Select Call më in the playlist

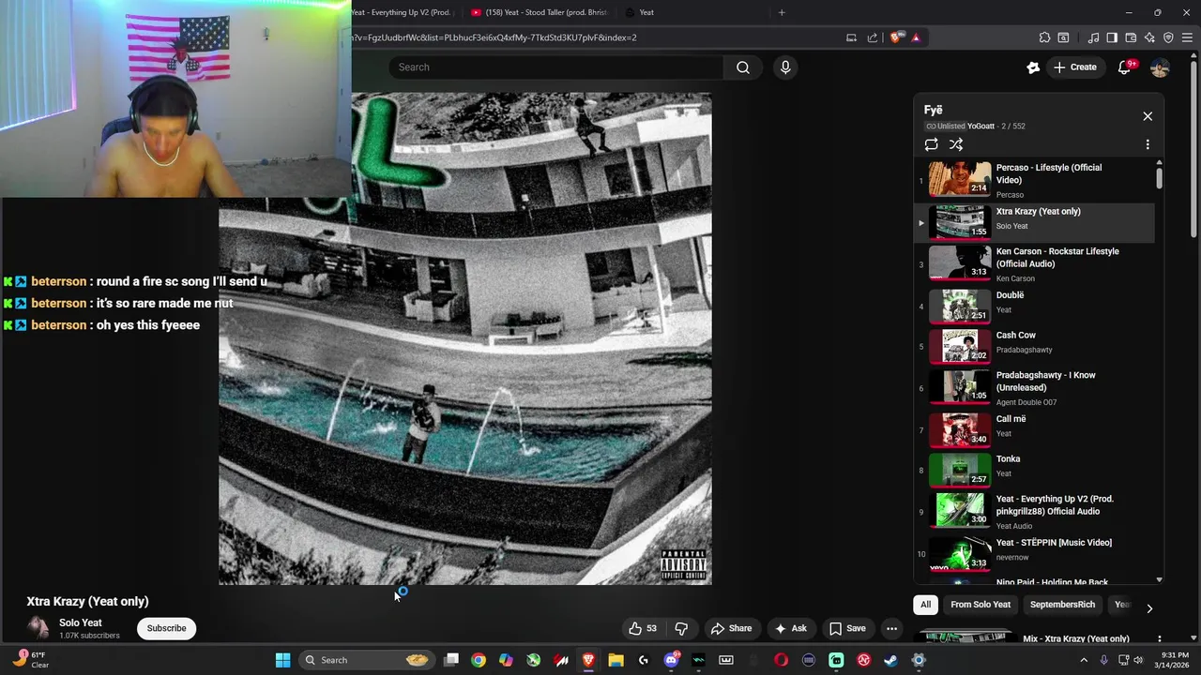pyautogui.click(x=1036, y=429)
